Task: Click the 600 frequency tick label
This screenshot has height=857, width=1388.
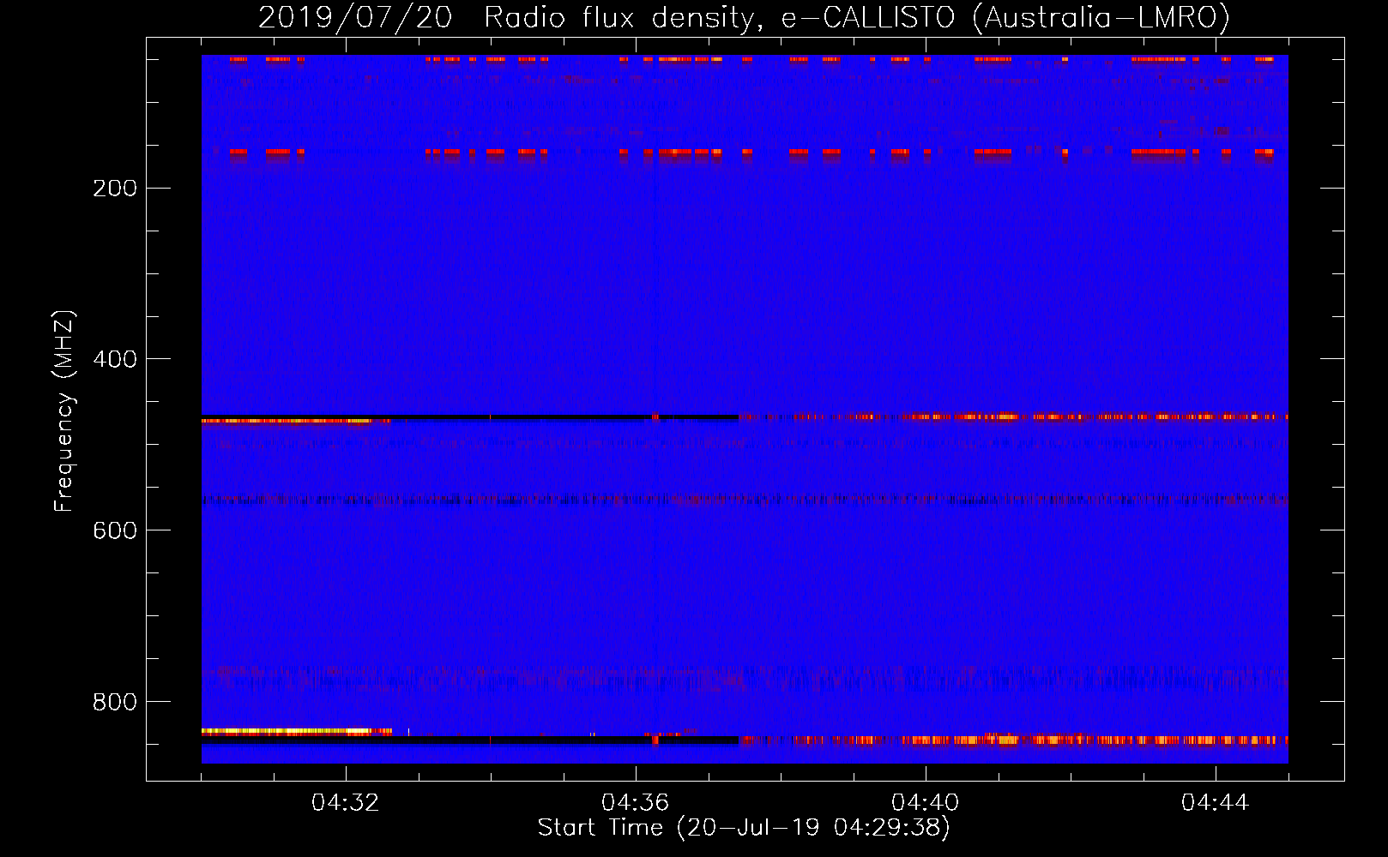Action: tap(115, 530)
